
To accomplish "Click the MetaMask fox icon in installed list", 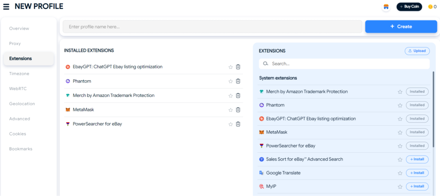I will pos(67,110).
